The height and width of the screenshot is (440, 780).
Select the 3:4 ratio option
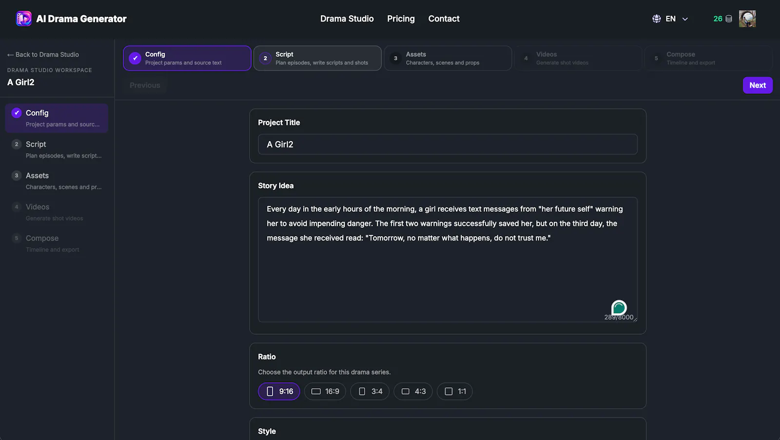tap(370, 391)
